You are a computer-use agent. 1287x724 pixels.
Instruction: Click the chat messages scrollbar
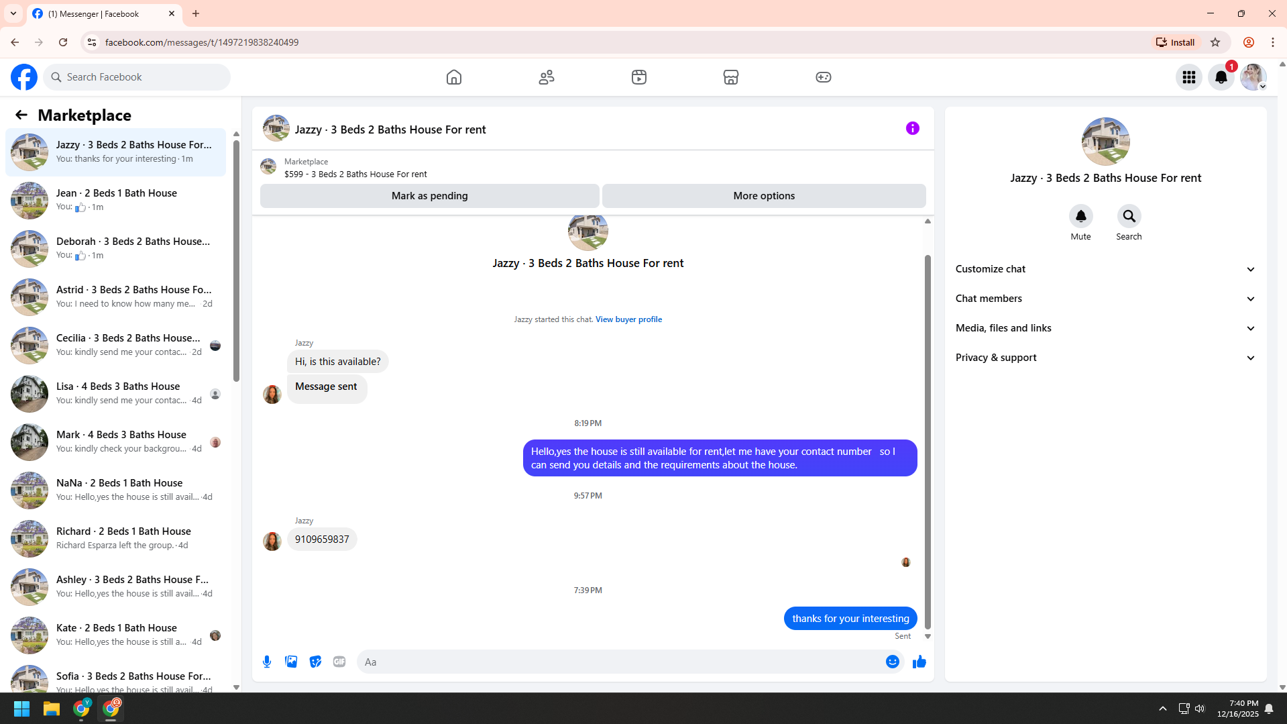928,442
